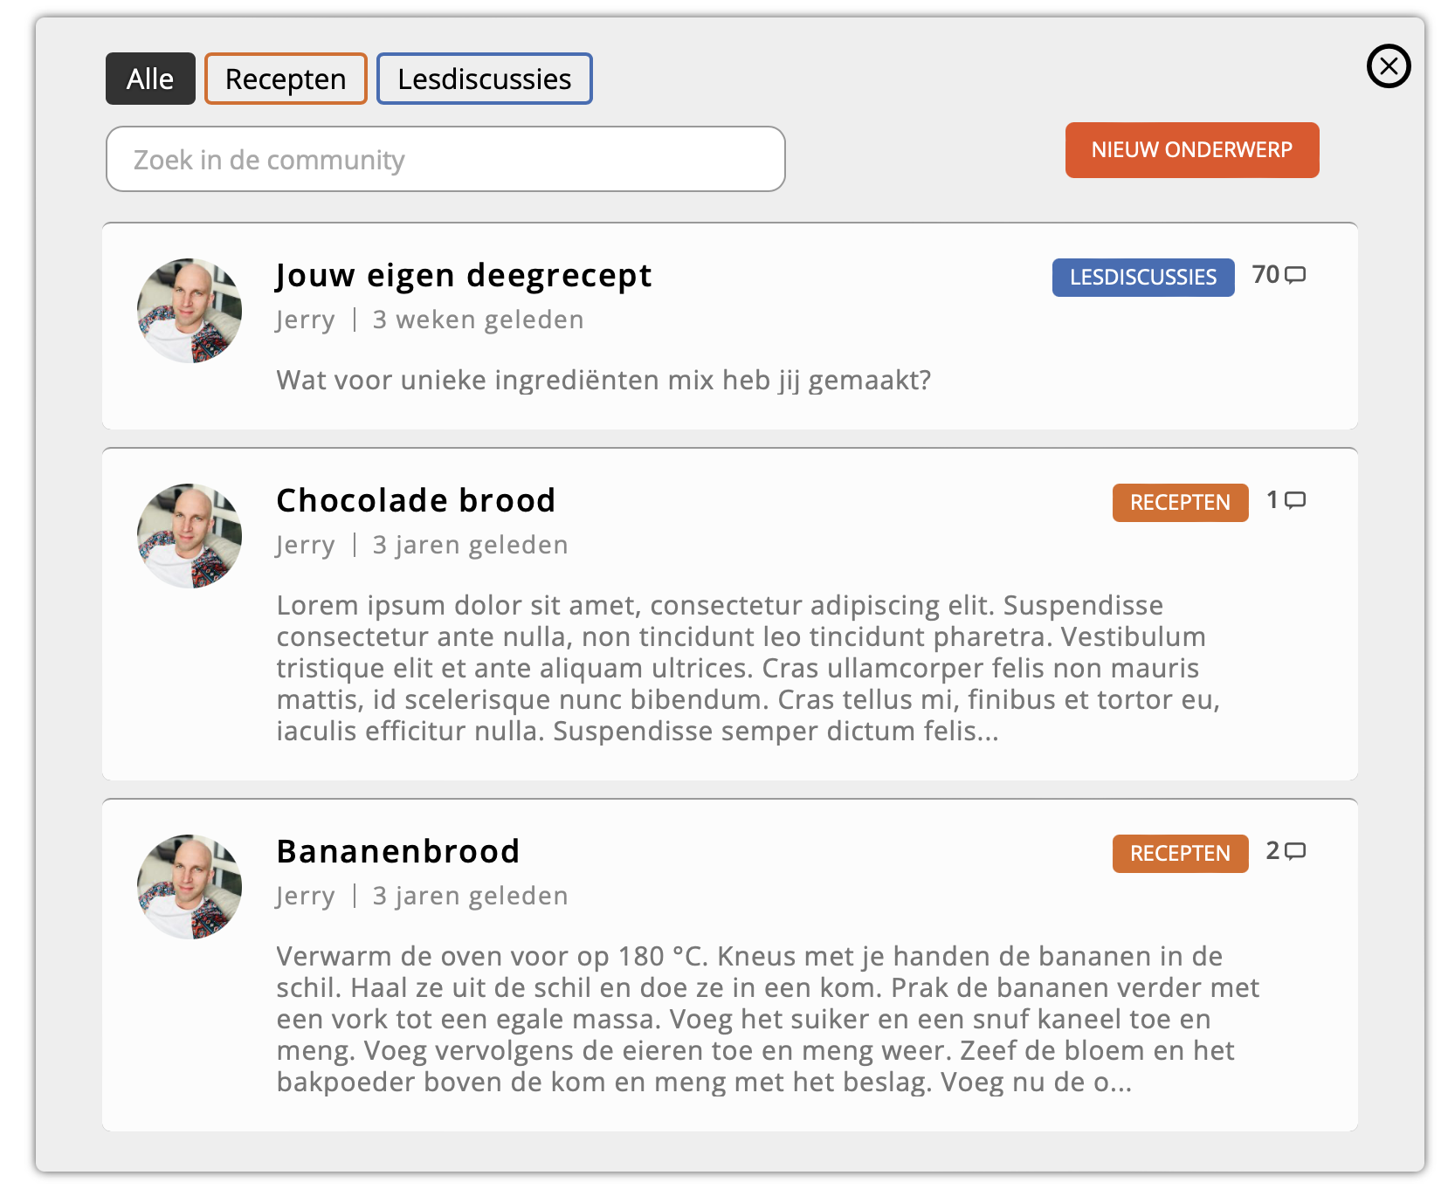Click RECEPTEN badge on Chocolade brood
The height and width of the screenshot is (1196, 1448).
tap(1180, 503)
